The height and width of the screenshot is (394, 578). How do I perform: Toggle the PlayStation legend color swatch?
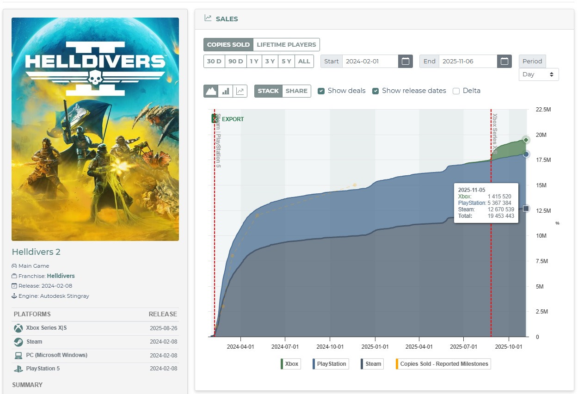[x=314, y=364]
